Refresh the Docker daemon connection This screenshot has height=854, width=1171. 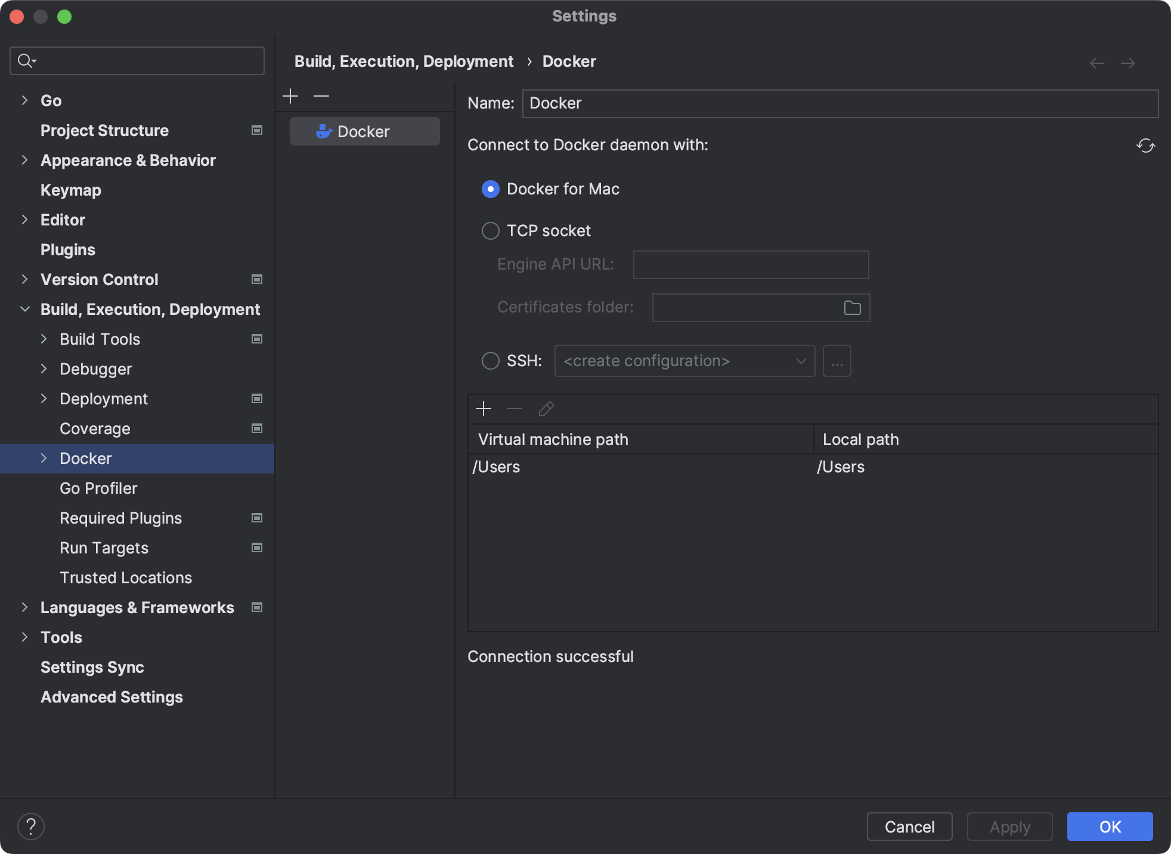point(1146,146)
